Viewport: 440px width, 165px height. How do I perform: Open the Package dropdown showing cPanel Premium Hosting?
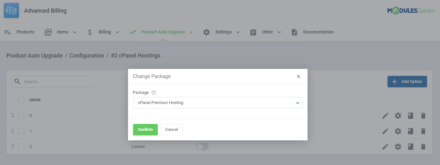tap(217, 103)
